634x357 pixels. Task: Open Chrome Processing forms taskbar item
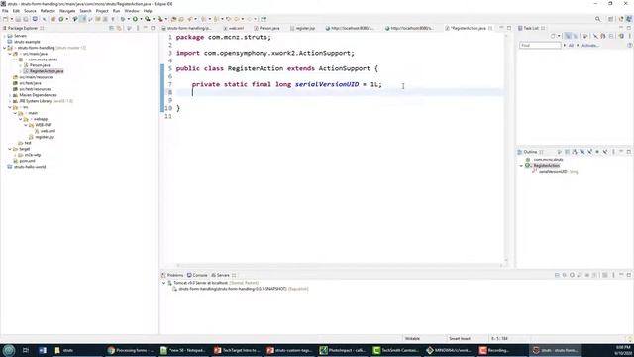tap(131, 350)
